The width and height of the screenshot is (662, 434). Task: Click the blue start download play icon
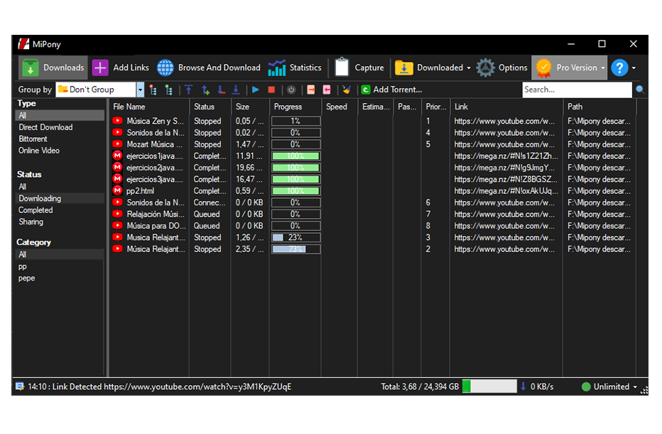coord(256,89)
